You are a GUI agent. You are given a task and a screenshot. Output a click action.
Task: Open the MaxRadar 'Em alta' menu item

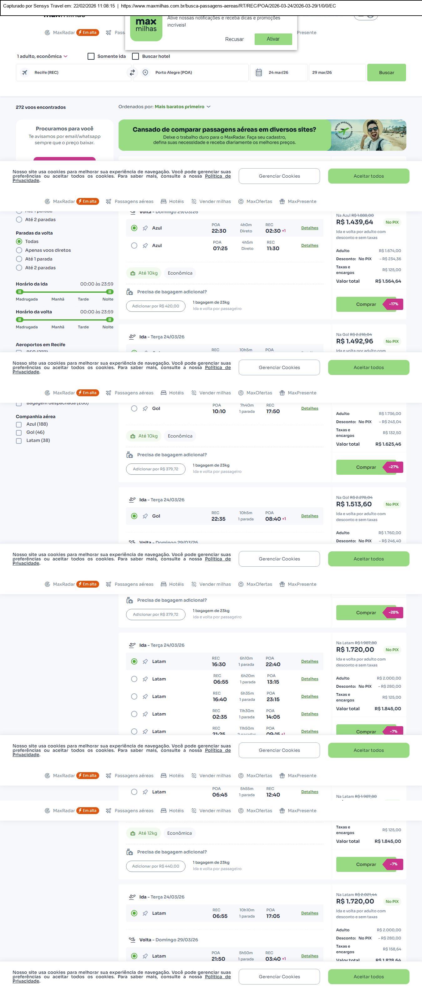pyautogui.click(x=72, y=33)
